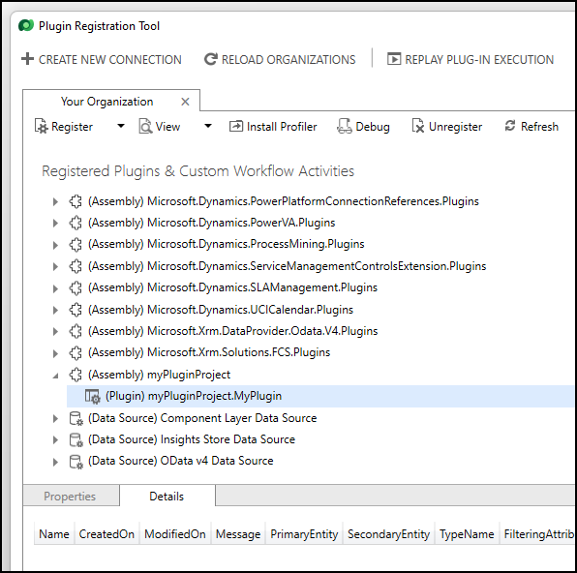
Task: Switch to the Properties tab
Action: tap(71, 497)
